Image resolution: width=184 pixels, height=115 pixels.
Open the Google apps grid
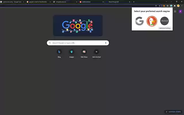(x=175, y=11)
